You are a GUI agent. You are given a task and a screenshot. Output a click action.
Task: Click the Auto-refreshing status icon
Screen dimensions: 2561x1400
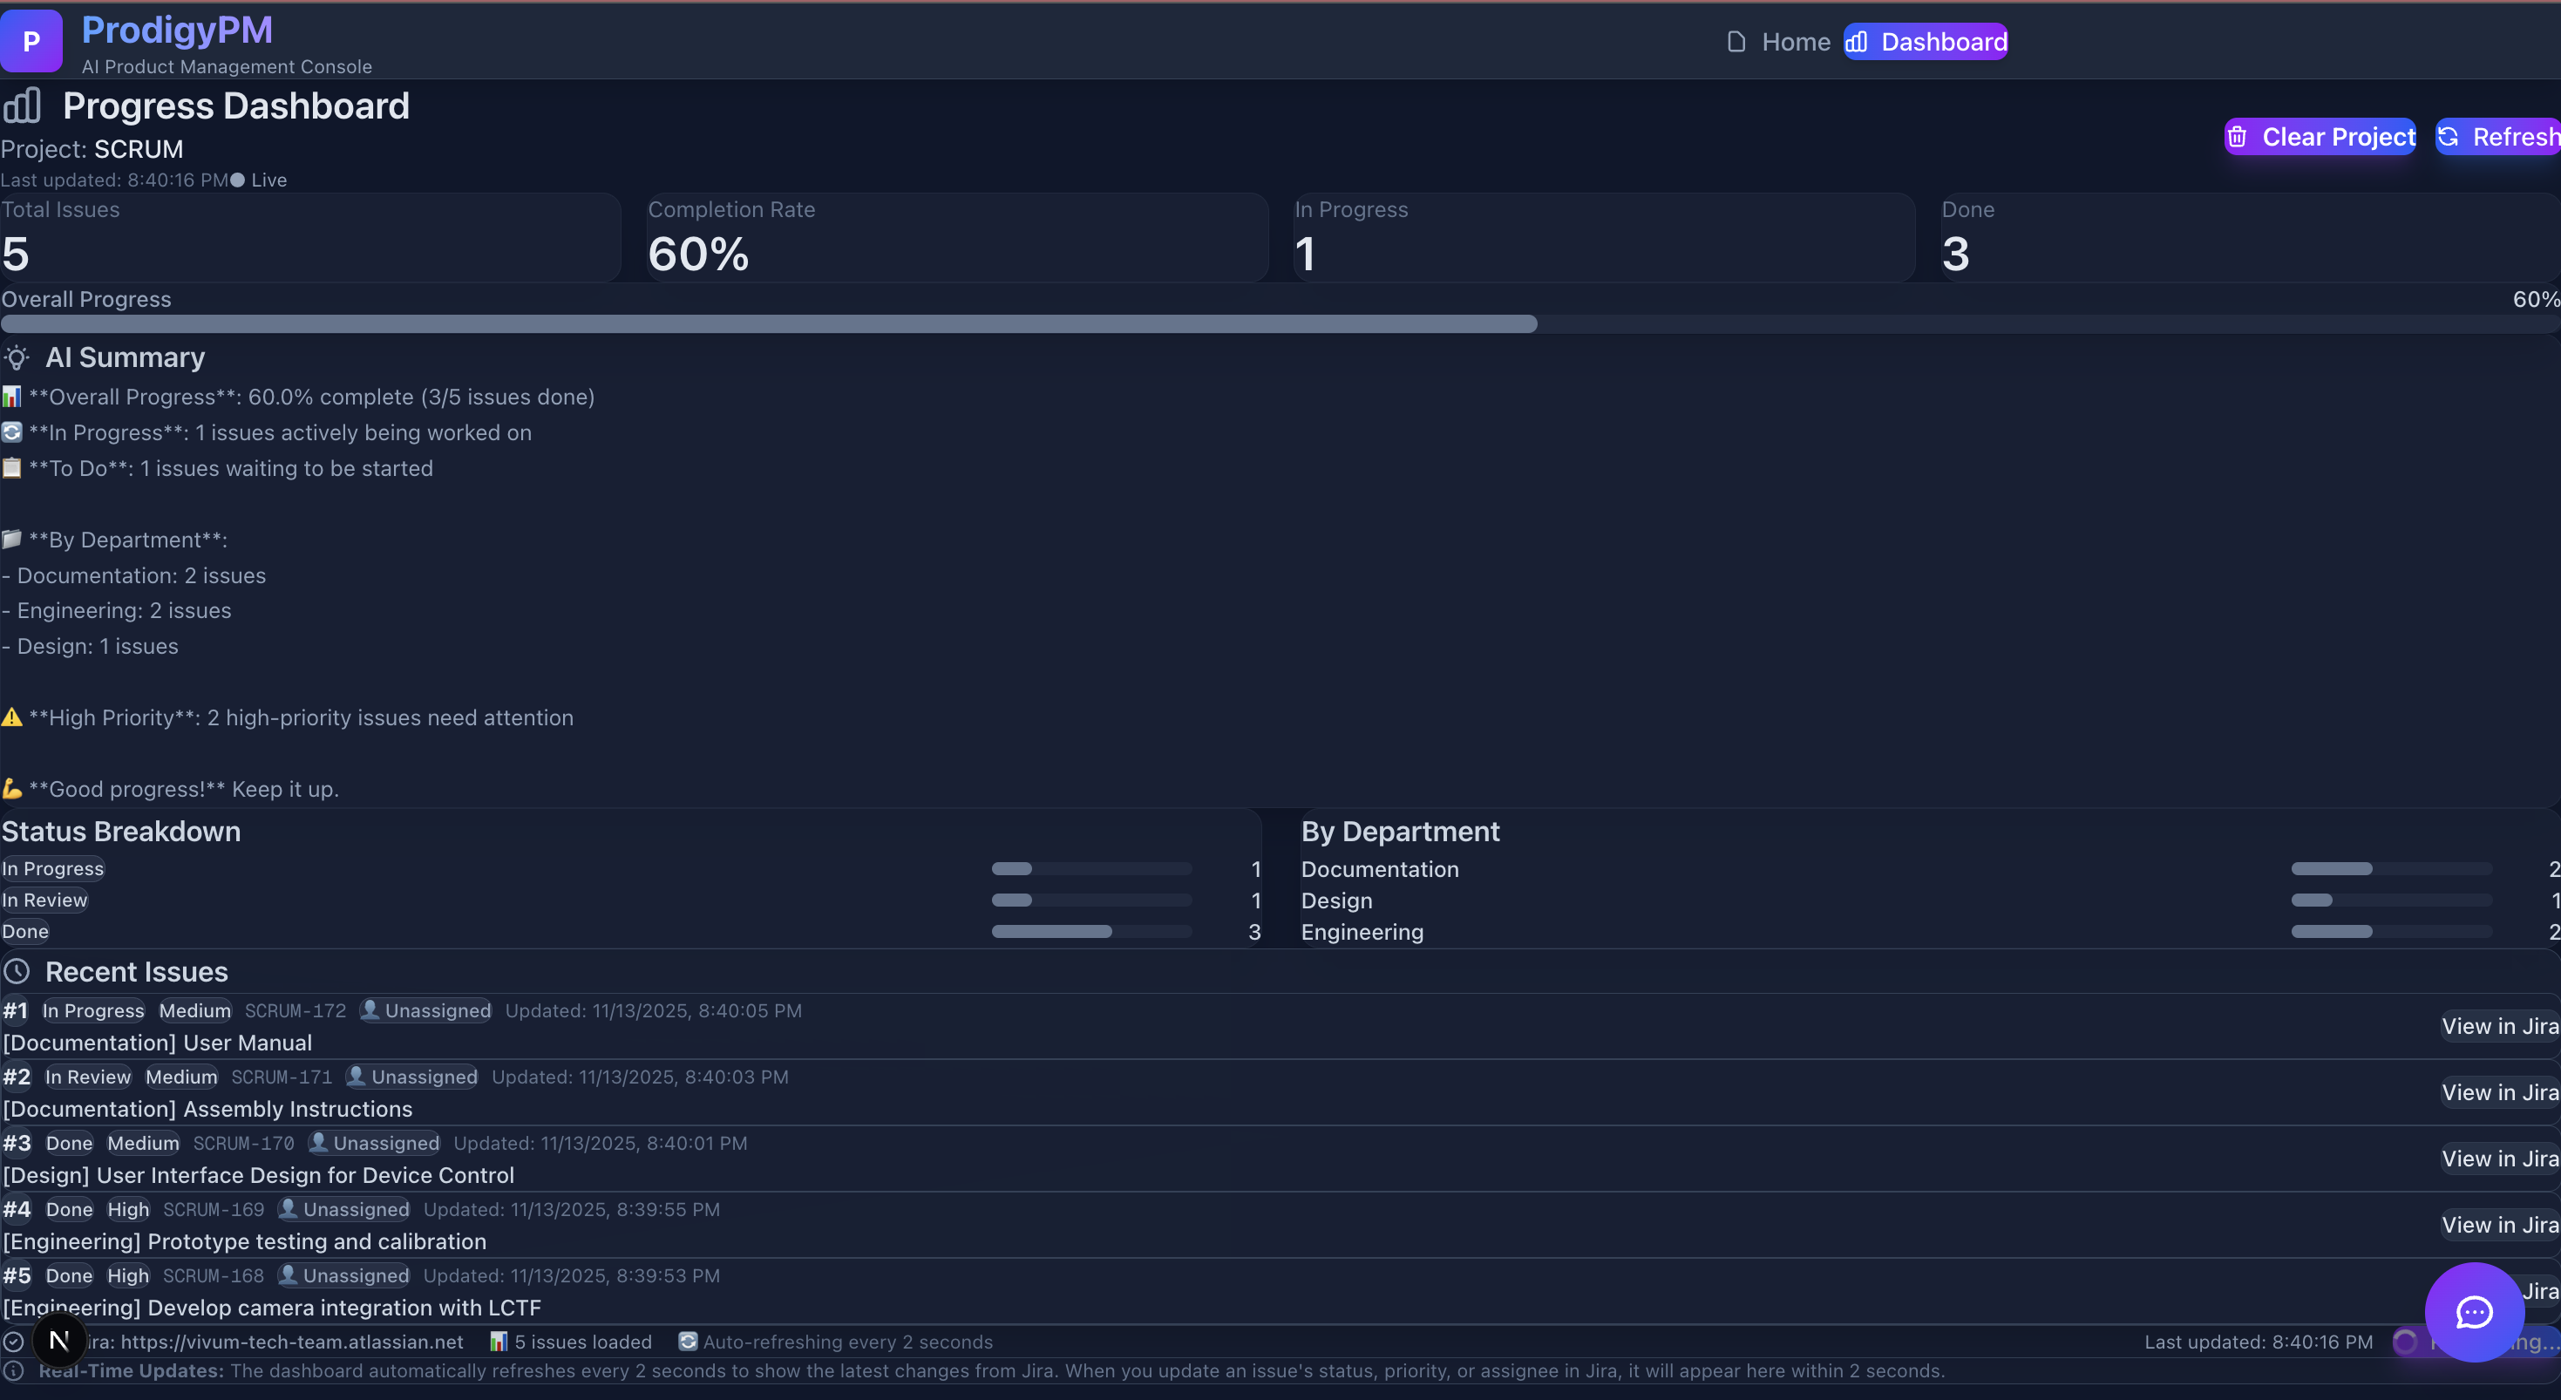[687, 1342]
